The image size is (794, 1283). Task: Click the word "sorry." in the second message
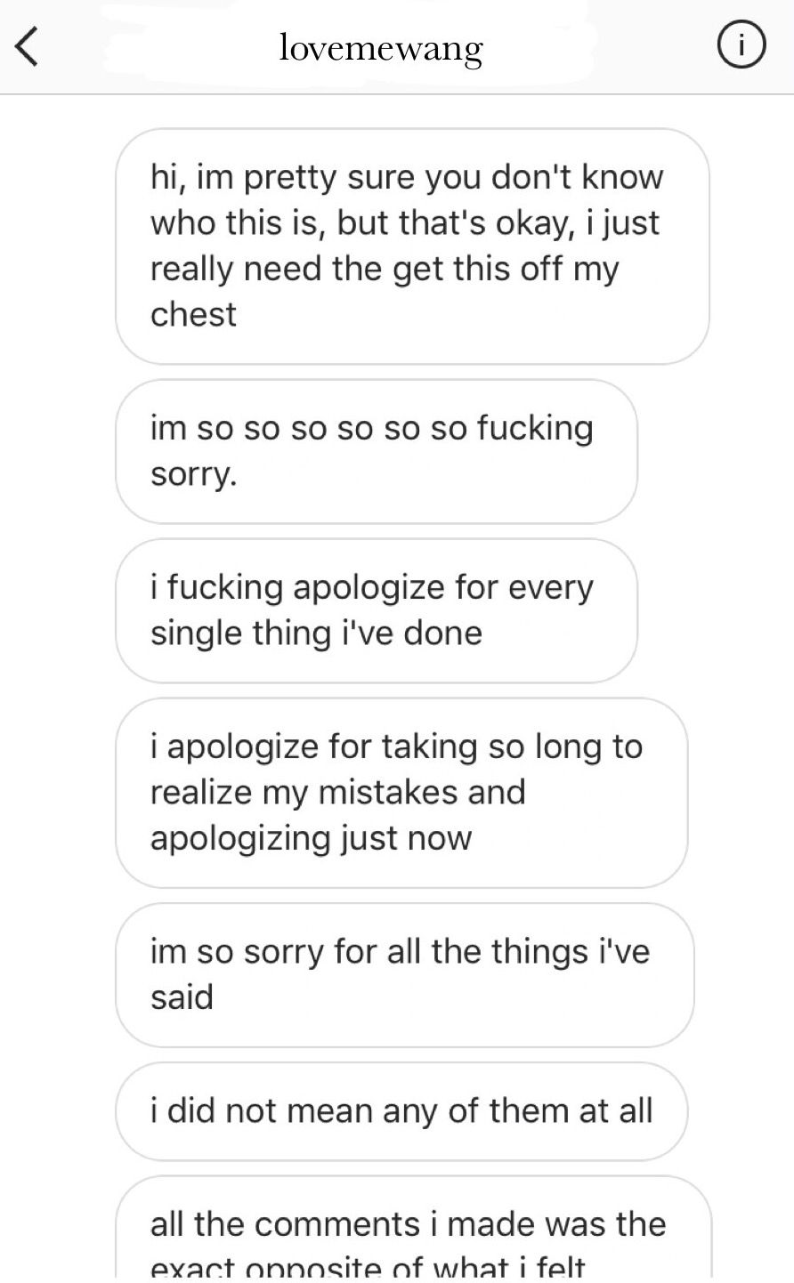[x=193, y=473]
